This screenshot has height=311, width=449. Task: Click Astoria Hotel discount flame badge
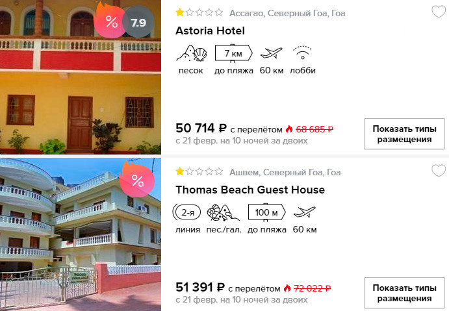110,21
